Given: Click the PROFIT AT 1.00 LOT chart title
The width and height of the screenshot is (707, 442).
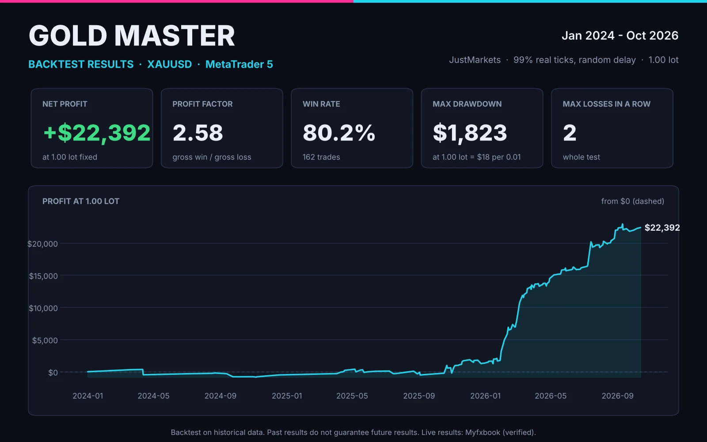Looking at the screenshot, I should click(x=81, y=201).
